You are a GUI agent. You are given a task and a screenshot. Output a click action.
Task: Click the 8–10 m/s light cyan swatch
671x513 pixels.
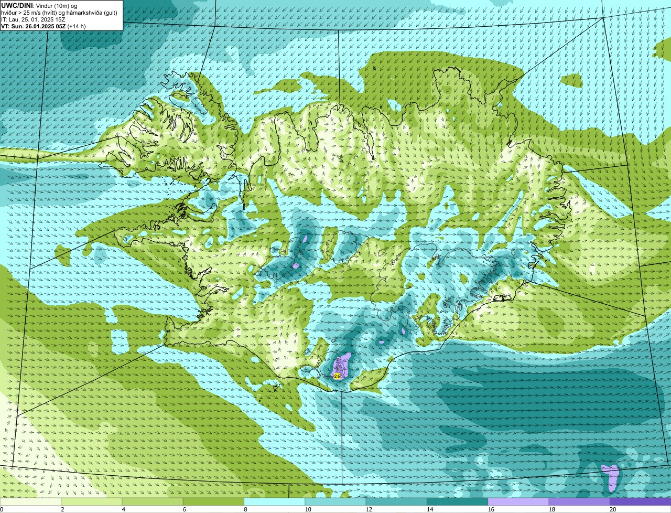tap(275, 502)
